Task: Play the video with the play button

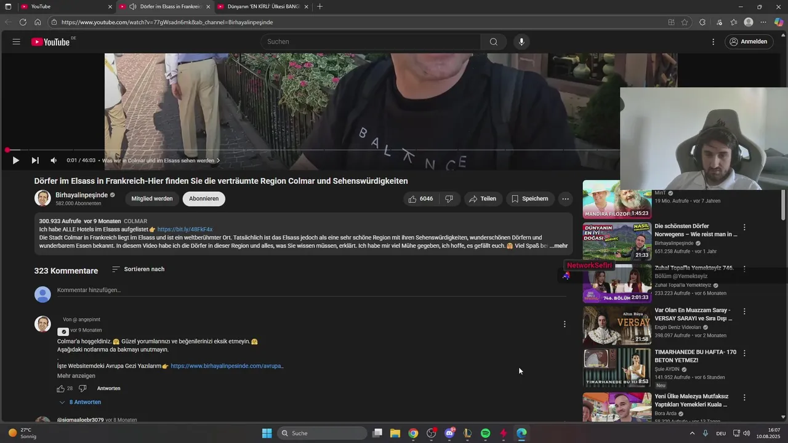Action: (x=15, y=161)
